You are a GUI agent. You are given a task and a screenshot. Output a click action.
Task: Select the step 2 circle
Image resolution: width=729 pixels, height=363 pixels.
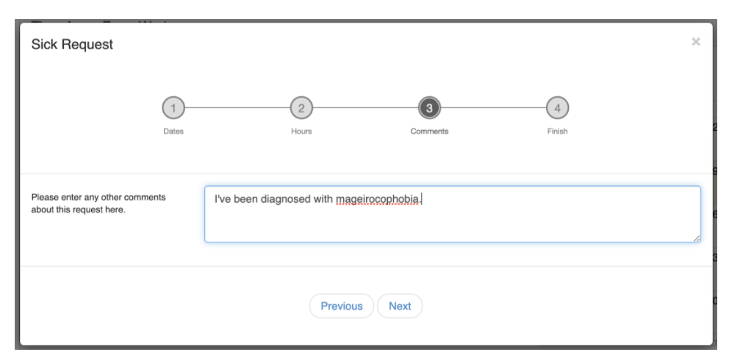click(301, 108)
